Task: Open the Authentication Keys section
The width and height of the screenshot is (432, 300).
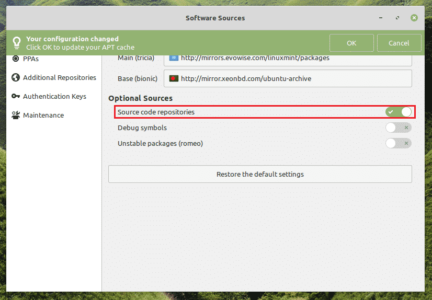Action: [x=54, y=96]
